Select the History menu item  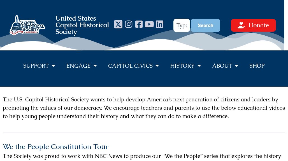coord(182,66)
